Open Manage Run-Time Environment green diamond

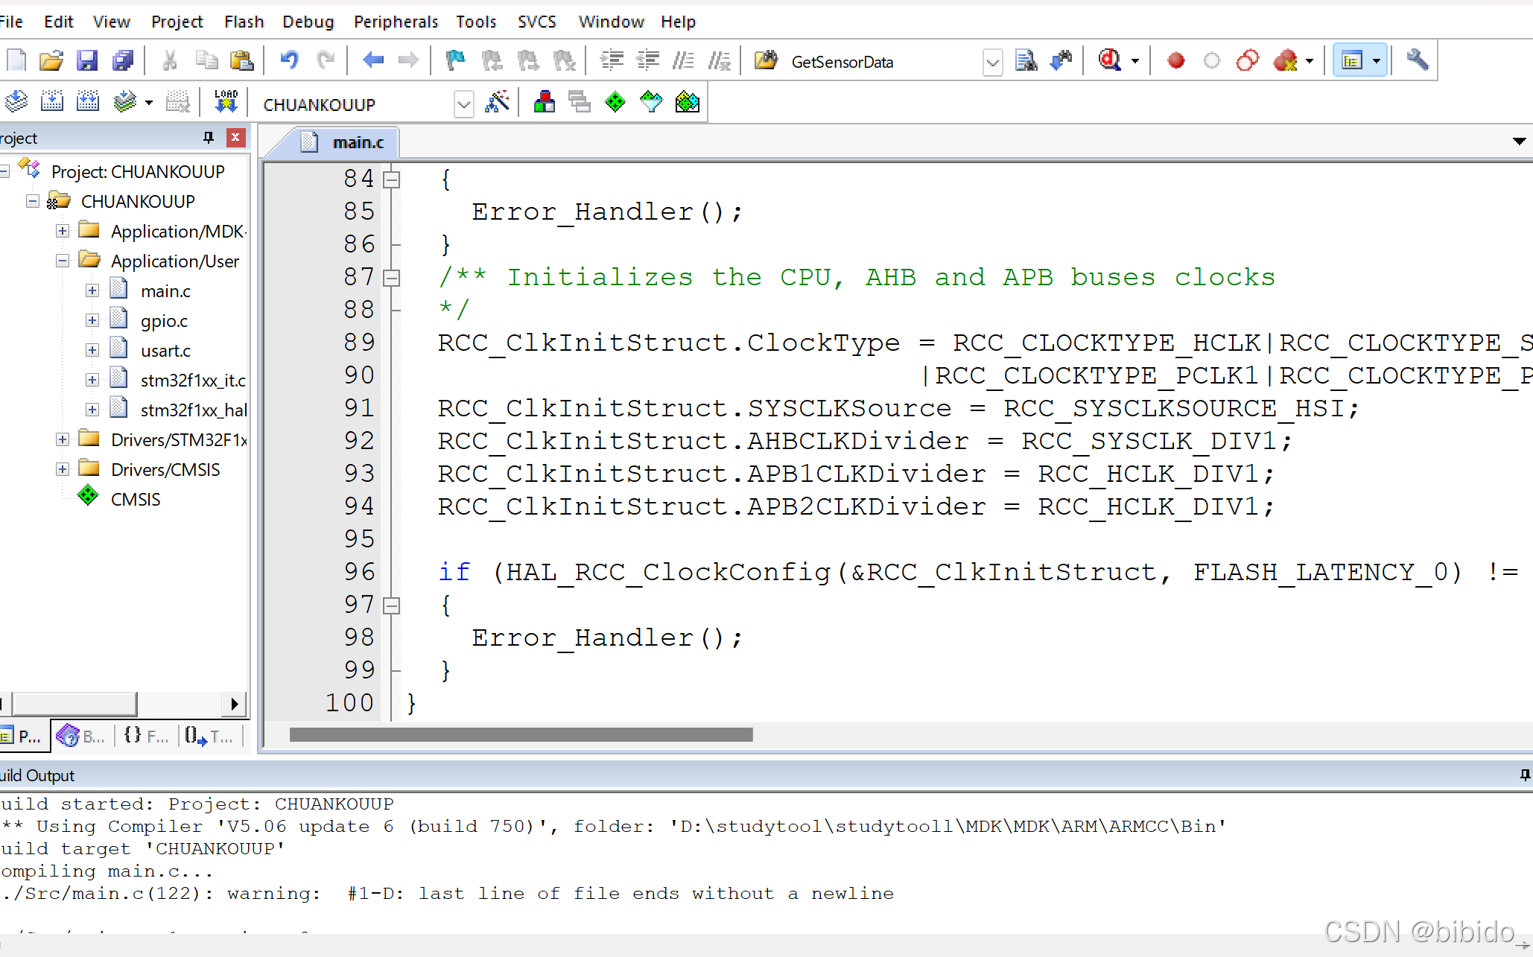615,102
